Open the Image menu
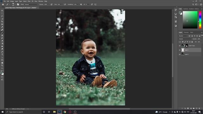The image size is (203, 114). pyautogui.click(x=12, y=1)
